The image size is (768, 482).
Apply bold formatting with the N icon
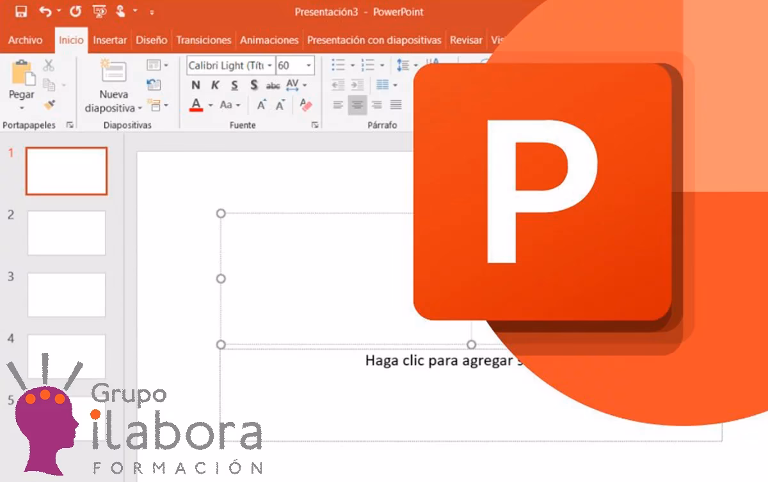point(196,85)
